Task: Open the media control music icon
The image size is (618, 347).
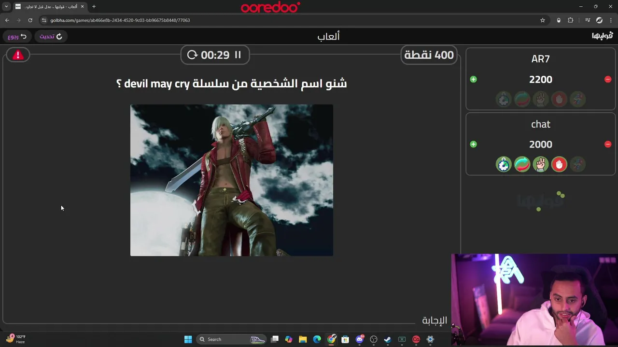Action: click(x=588, y=20)
